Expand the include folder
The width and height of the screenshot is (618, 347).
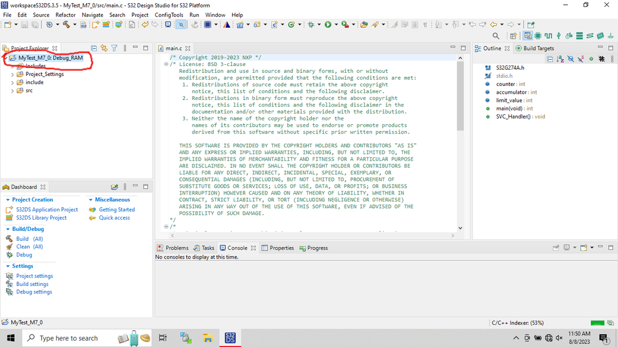[12, 83]
